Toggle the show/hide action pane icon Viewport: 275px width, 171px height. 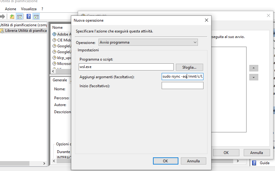[x=36, y=17]
